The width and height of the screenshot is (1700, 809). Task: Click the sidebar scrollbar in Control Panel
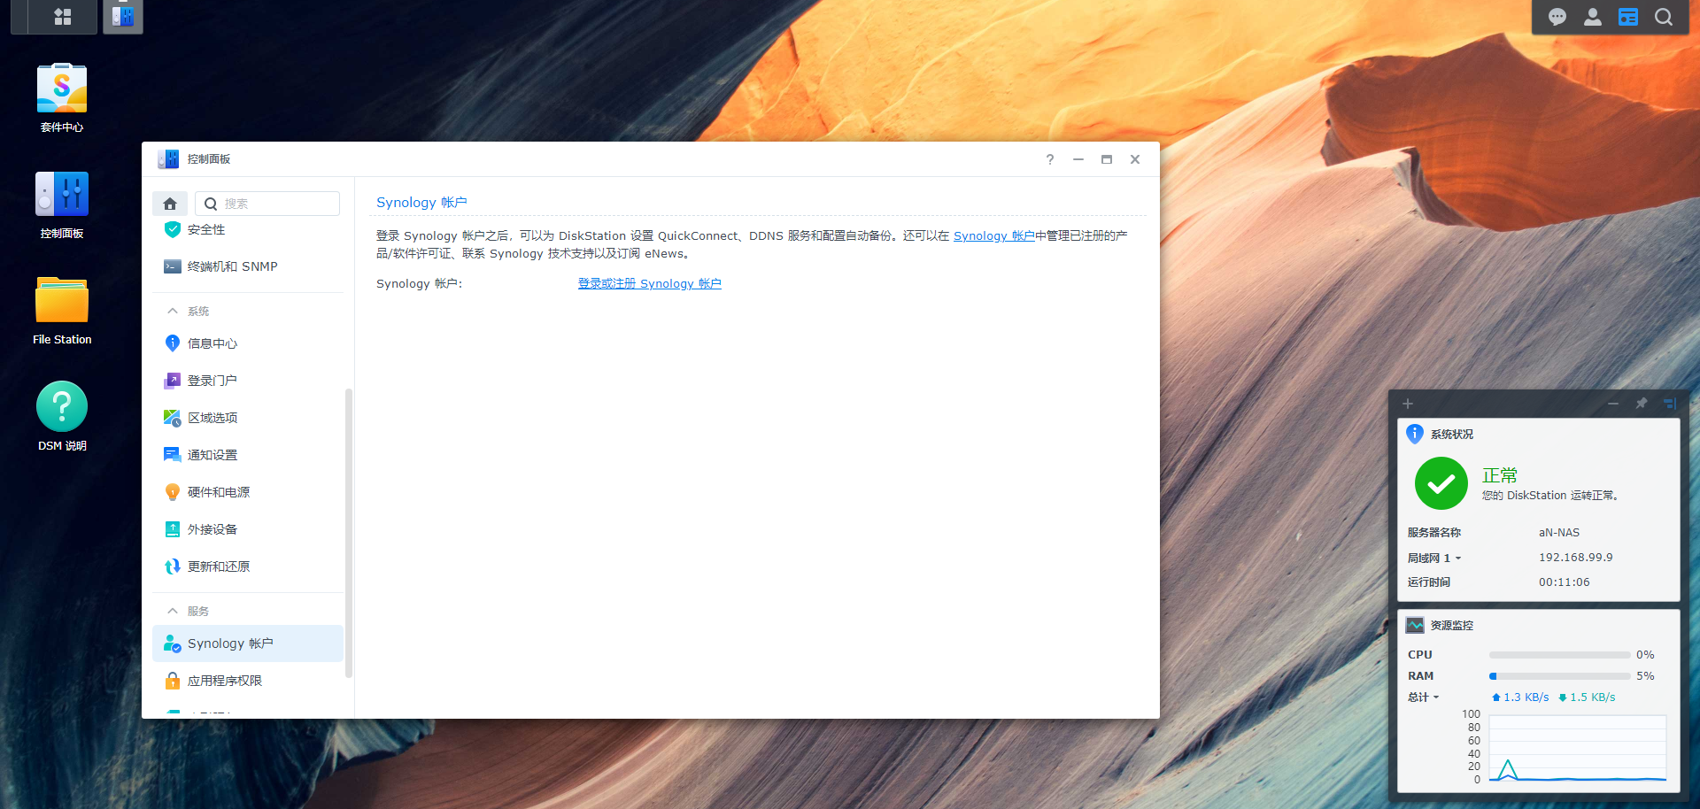[x=349, y=533]
